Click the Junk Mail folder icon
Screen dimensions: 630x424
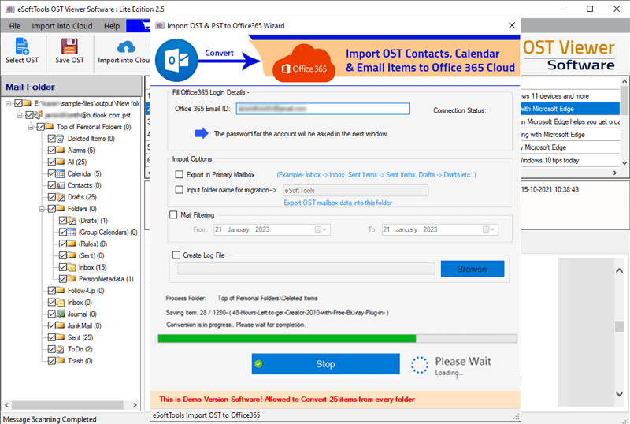(61, 325)
